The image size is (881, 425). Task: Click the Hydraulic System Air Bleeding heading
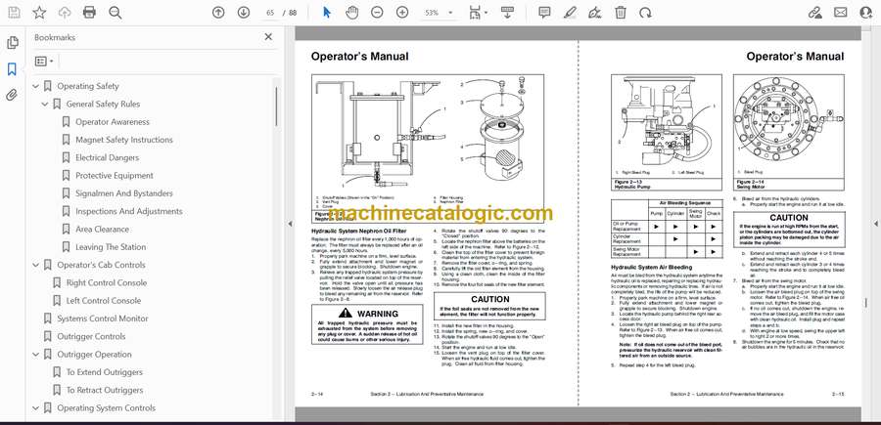[x=651, y=268]
